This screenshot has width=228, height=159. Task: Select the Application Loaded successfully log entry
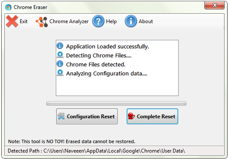tap(108, 46)
